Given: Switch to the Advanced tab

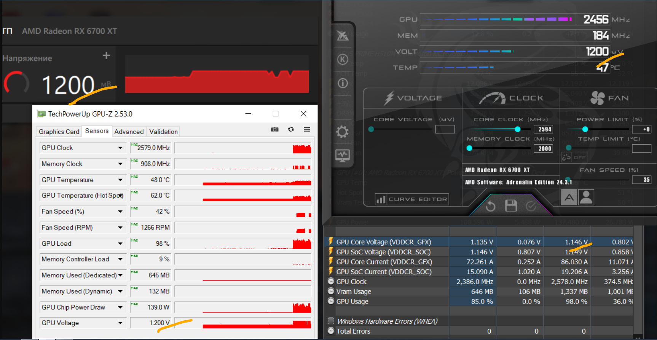Looking at the screenshot, I should pyautogui.click(x=129, y=131).
